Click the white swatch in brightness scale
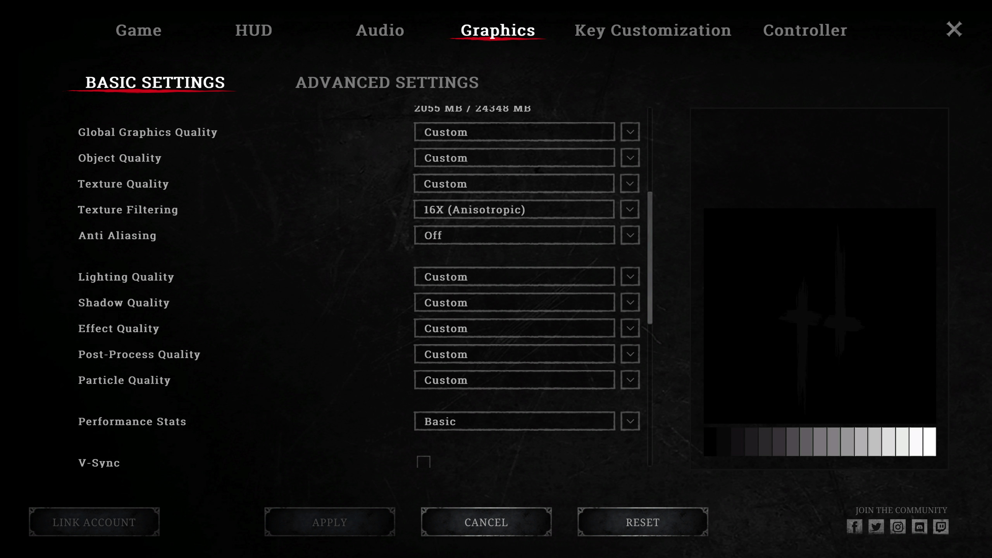 pyautogui.click(x=929, y=442)
